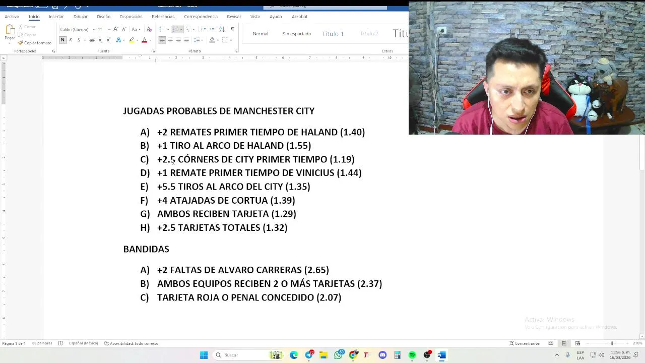Image resolution: width=645 pixels, height=363 pixels.
Task: Open line spacing dropdown
Action: pyautogui.click(x=199, y=40)
